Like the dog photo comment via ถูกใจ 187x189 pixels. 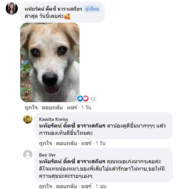[x=31, y=108]
